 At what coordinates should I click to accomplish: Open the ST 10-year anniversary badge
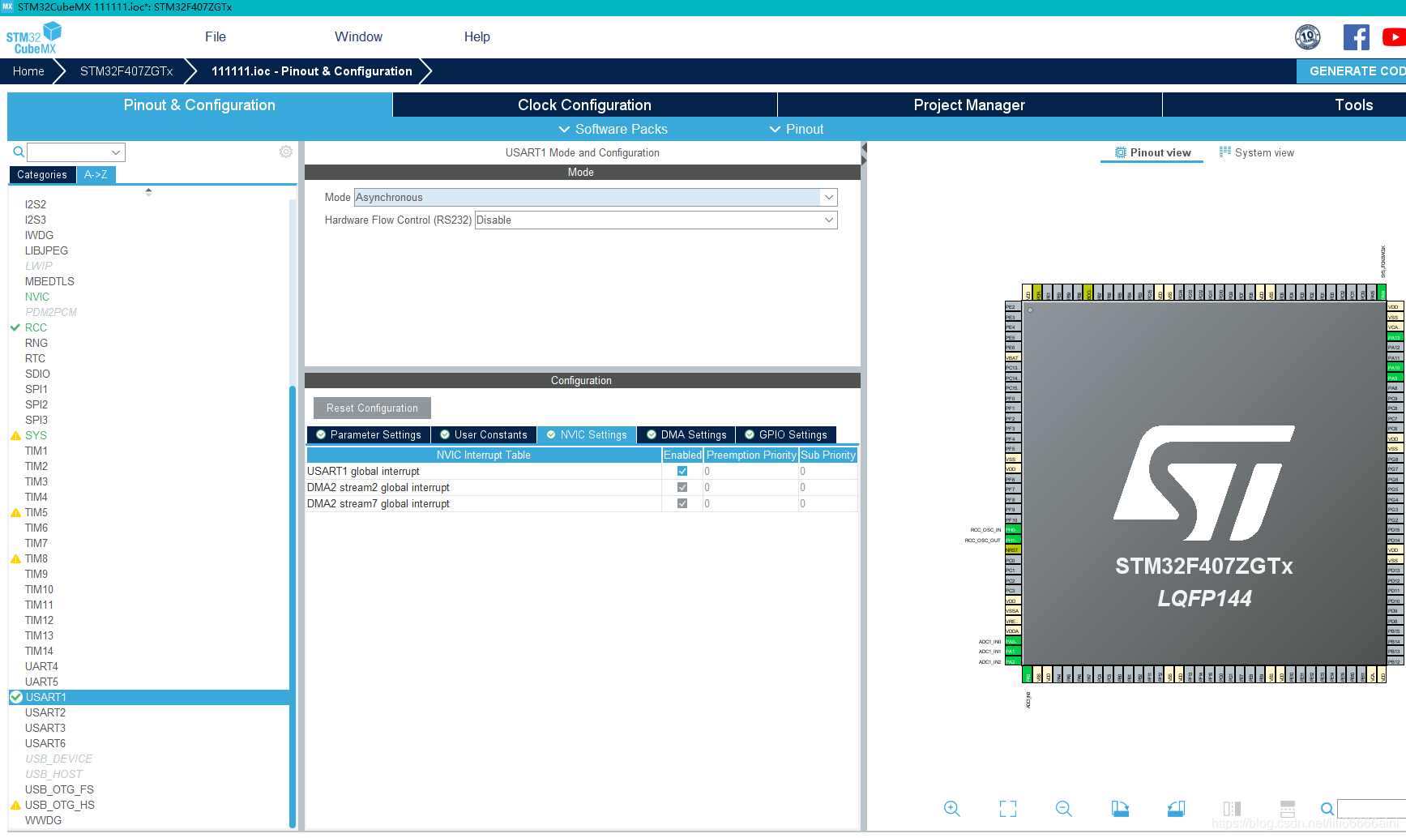point(1307,37)
